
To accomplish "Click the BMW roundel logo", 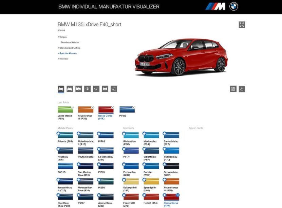I will point(233,6).
